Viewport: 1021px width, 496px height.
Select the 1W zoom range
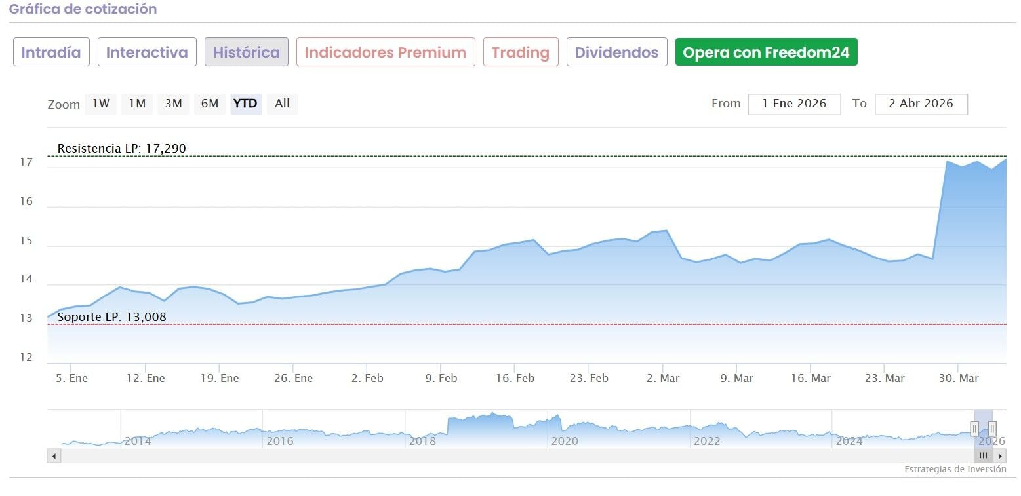coord(100,104)
